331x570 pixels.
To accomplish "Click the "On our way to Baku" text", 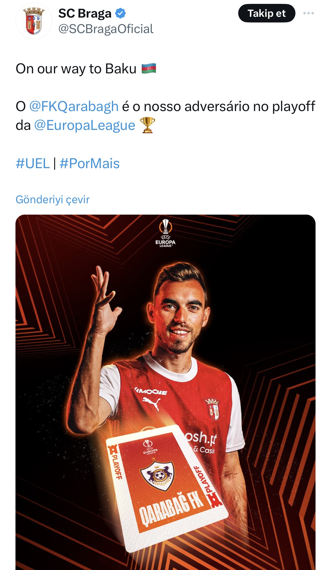I will pyautogui.click(x=76, y=69).
